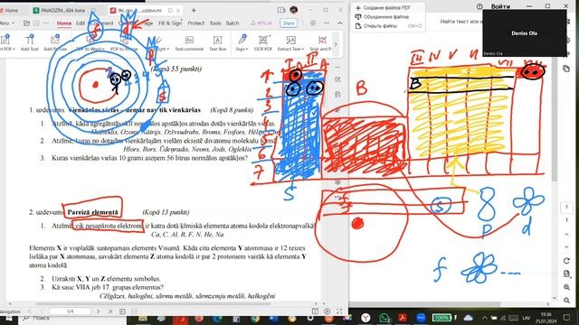Screen dimensions: 579x325
Task: Click the multi-window icon in WPS title bar
Action: tap(281, 10)
